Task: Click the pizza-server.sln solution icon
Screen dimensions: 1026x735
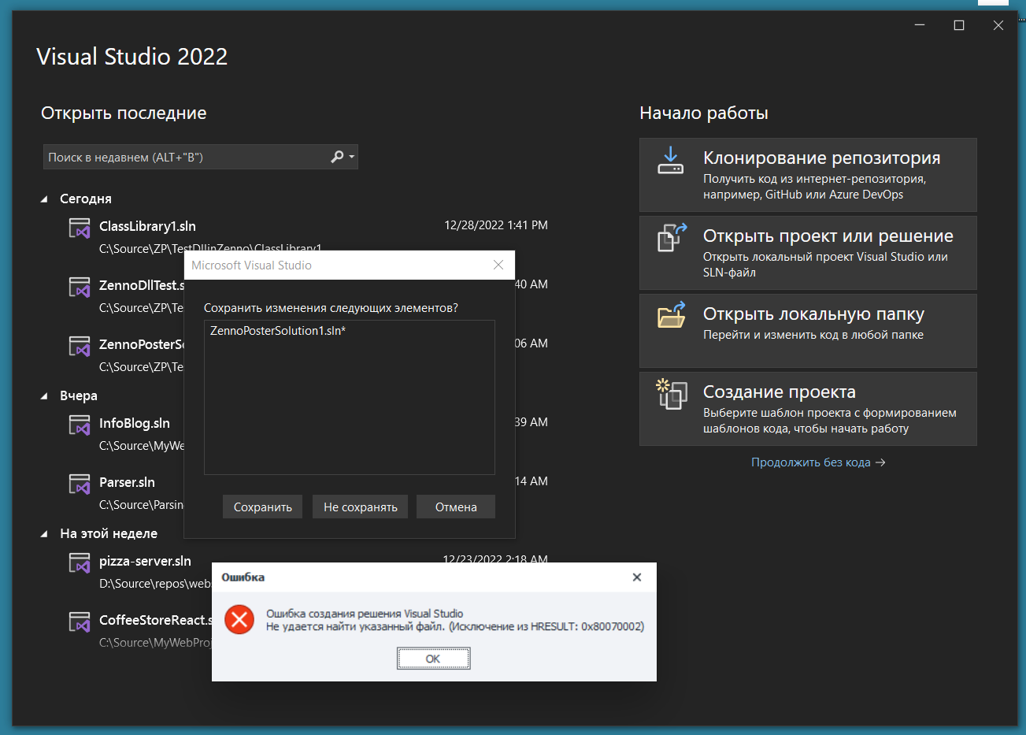Action: (80, 562)
